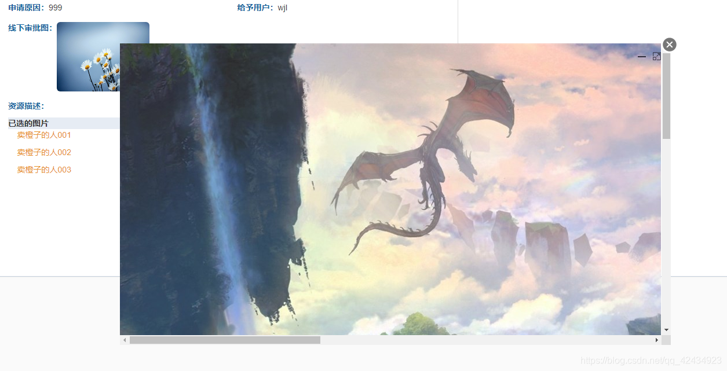Click the dragon preview image
727x371 pixels.
[390, 189]
